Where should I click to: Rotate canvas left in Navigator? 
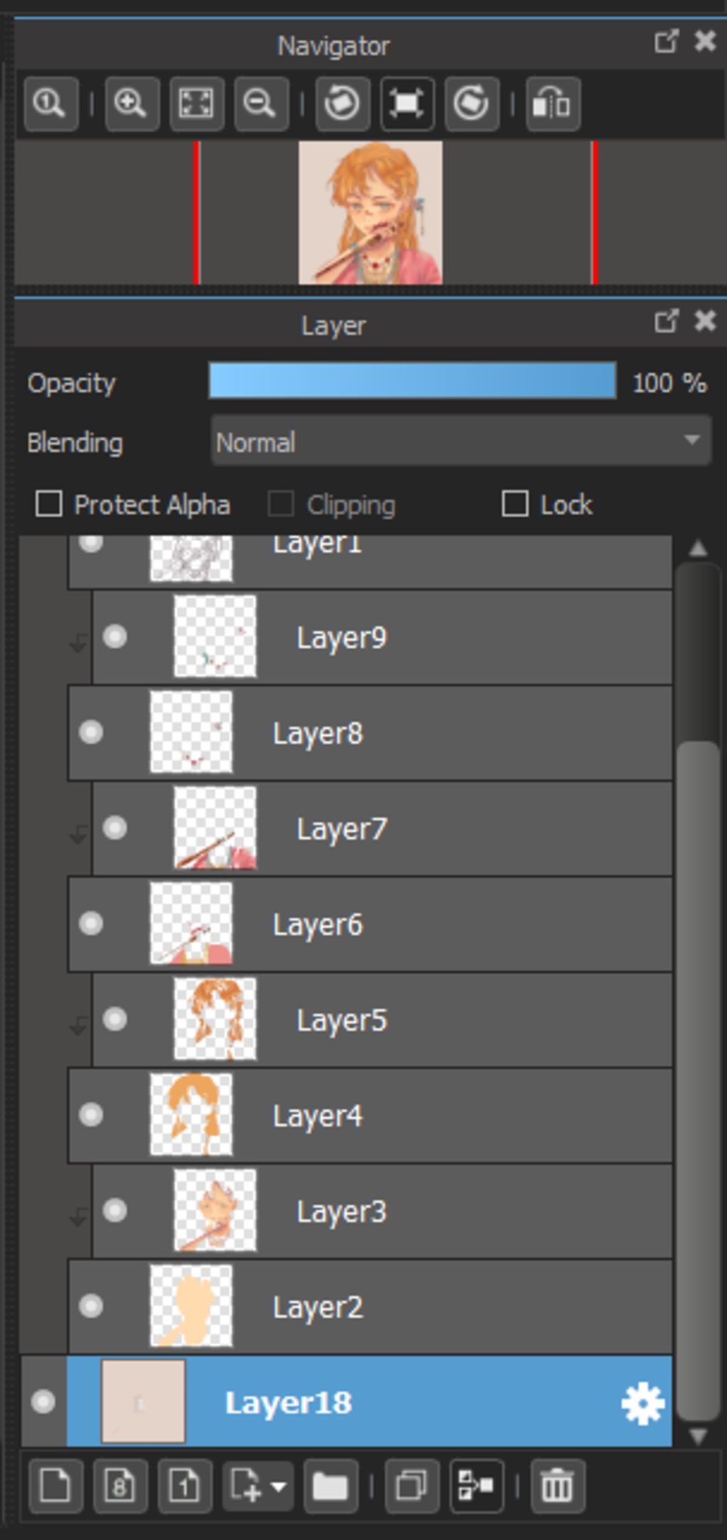coord(342,104)
